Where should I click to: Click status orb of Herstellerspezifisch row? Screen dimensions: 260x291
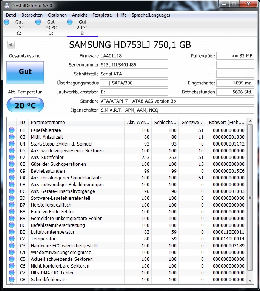coord(12,205)
